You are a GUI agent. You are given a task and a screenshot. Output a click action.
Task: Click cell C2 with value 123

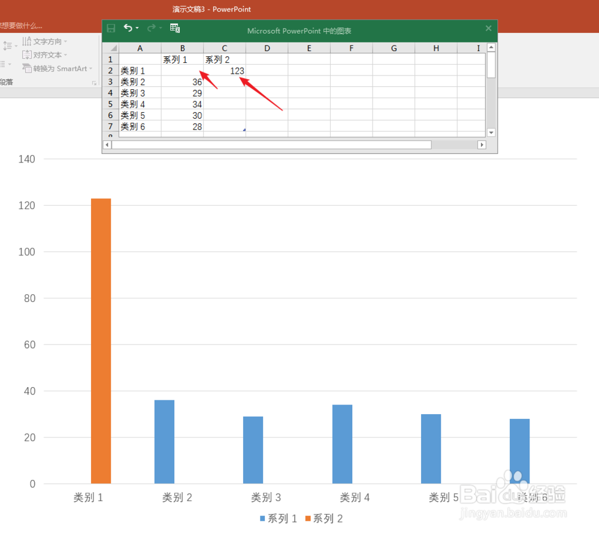tap(225, 71)
